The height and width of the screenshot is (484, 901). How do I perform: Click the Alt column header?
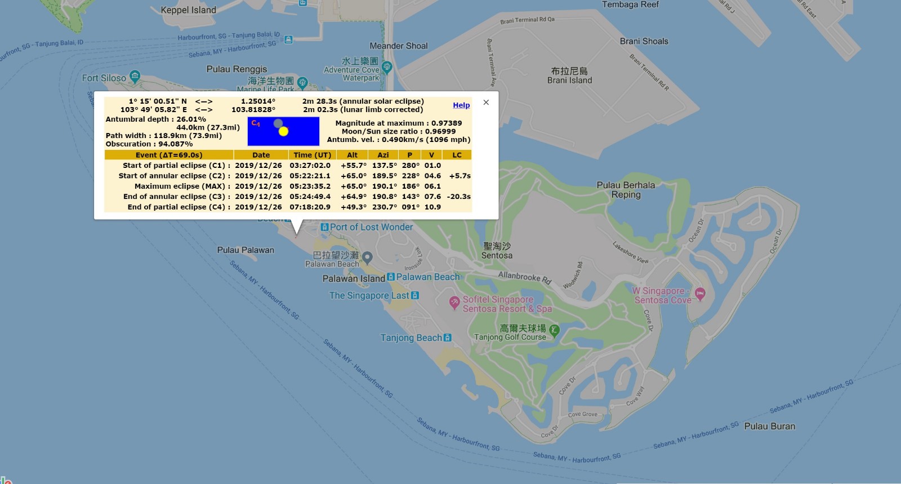coord(353,155)
